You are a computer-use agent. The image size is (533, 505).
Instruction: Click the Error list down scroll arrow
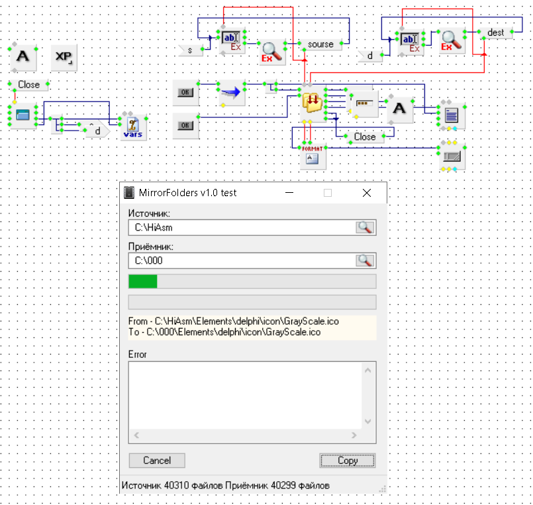point(369,421)
